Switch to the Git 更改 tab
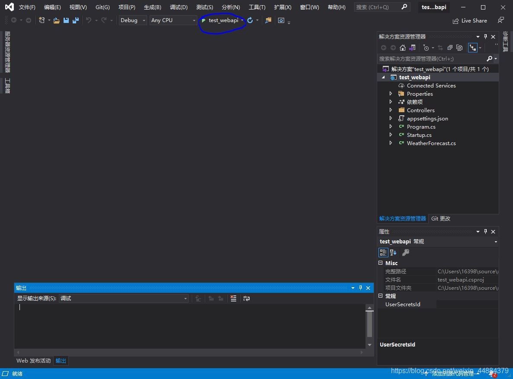This screenshot has width=513, height=379. coord(441,218)
